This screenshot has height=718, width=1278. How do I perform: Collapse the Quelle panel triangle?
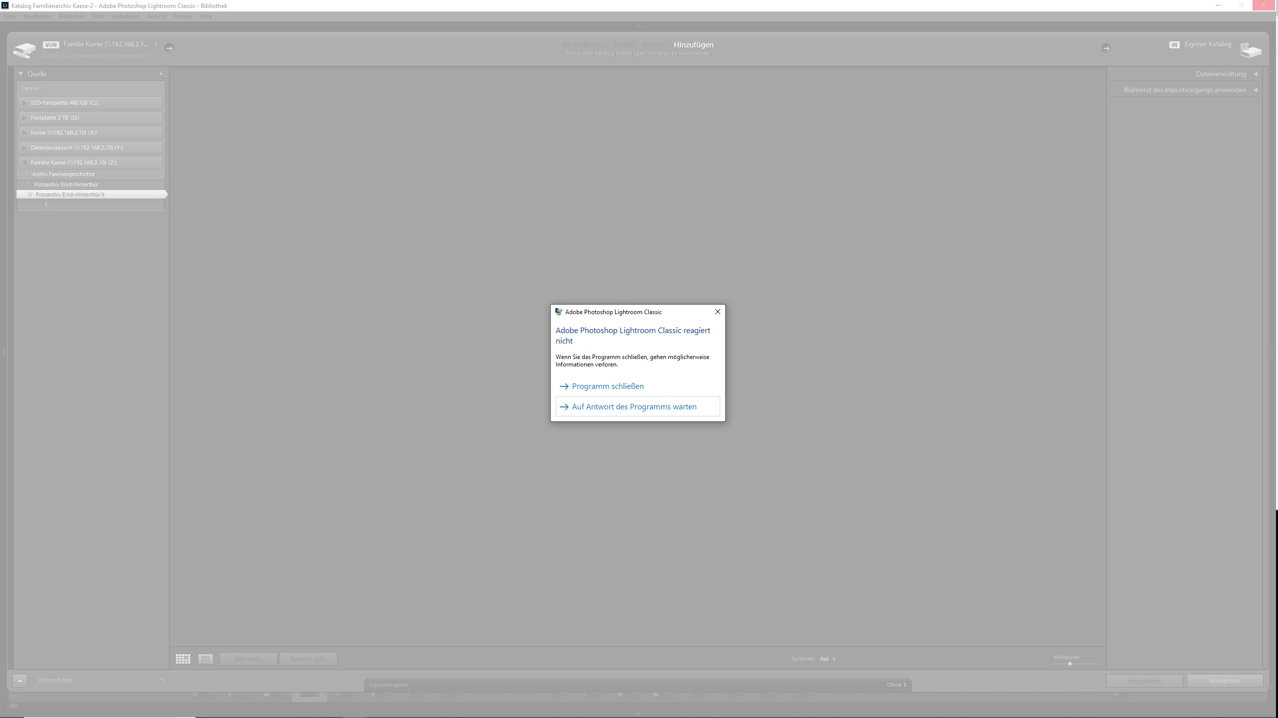tap(21, 74)
